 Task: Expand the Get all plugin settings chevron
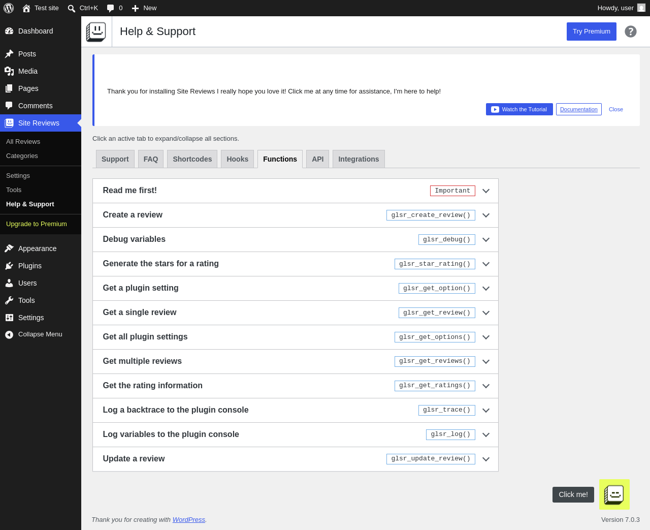click(x=486, y=337)
